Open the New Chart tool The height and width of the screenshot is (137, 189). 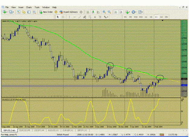(4, 12)
